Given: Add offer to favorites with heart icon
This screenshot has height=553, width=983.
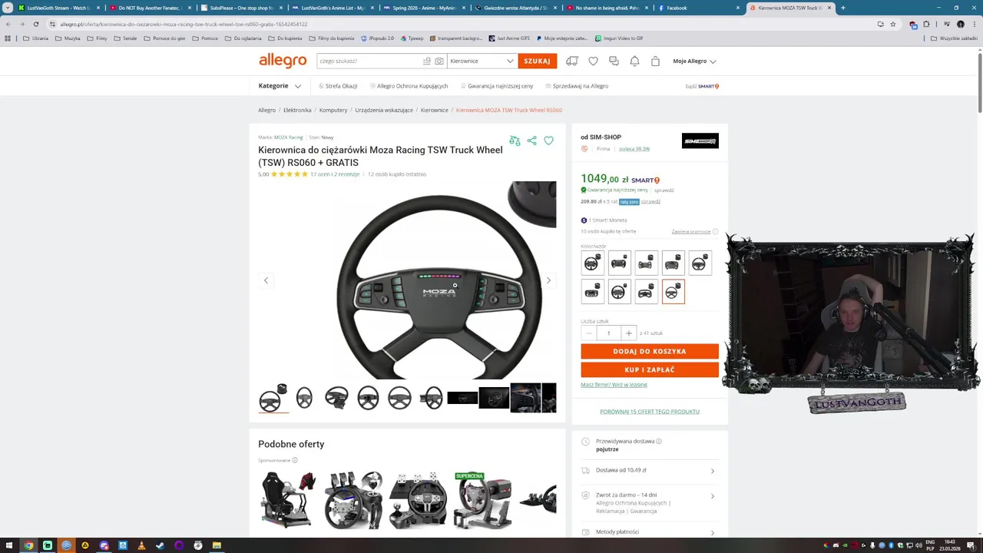Looking at the screenshot, I should click(548, 141).
